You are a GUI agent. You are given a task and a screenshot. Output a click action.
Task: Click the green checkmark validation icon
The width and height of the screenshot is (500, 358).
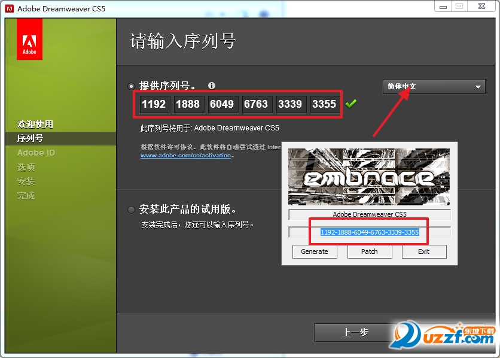coord(351,104)
